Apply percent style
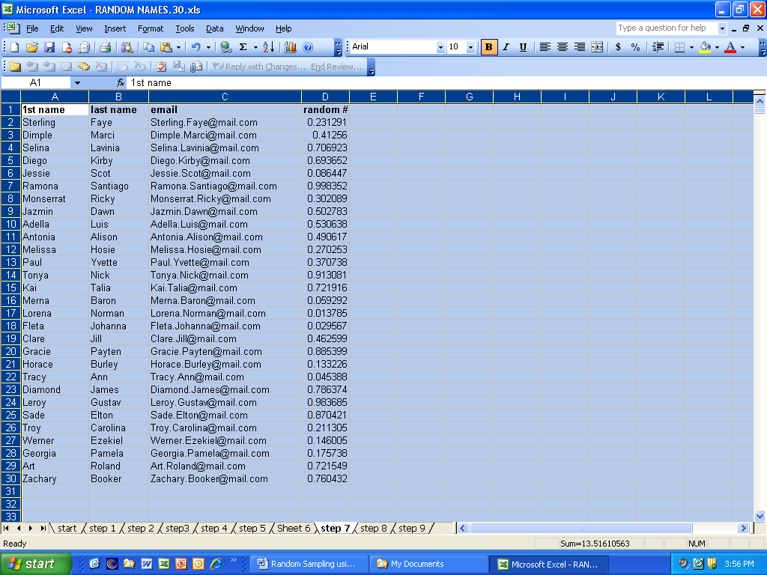 pos(635,47)
